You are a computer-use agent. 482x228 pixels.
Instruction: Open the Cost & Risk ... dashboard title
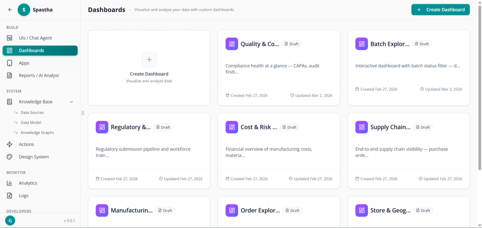coord(259,127)
